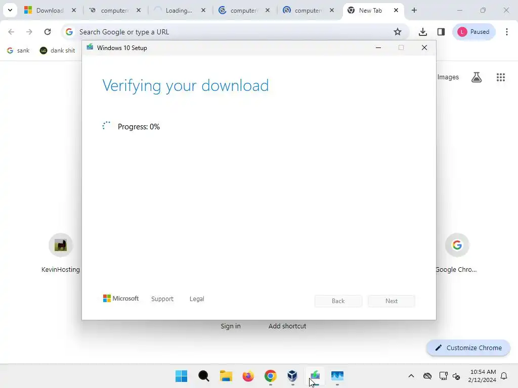Open the KevinHosting shortcut
The image size is (518, 388).
click(61, 253)
